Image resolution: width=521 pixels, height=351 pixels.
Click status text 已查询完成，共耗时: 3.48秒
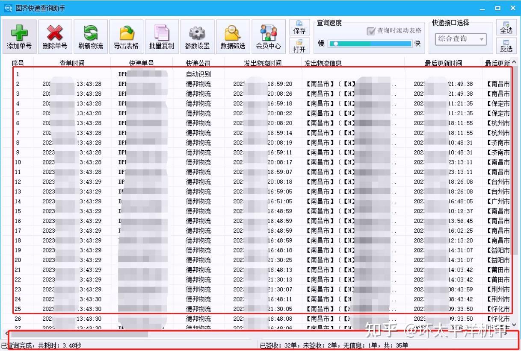pos(41,345)
